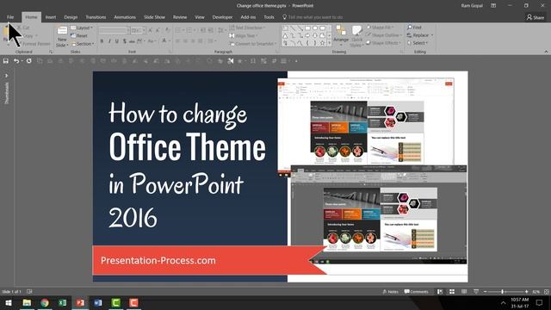Image resolution: width=551 pixels, height=310 pixels.
Task: Apply Bold formatting
Action: (x=102, y=41)
